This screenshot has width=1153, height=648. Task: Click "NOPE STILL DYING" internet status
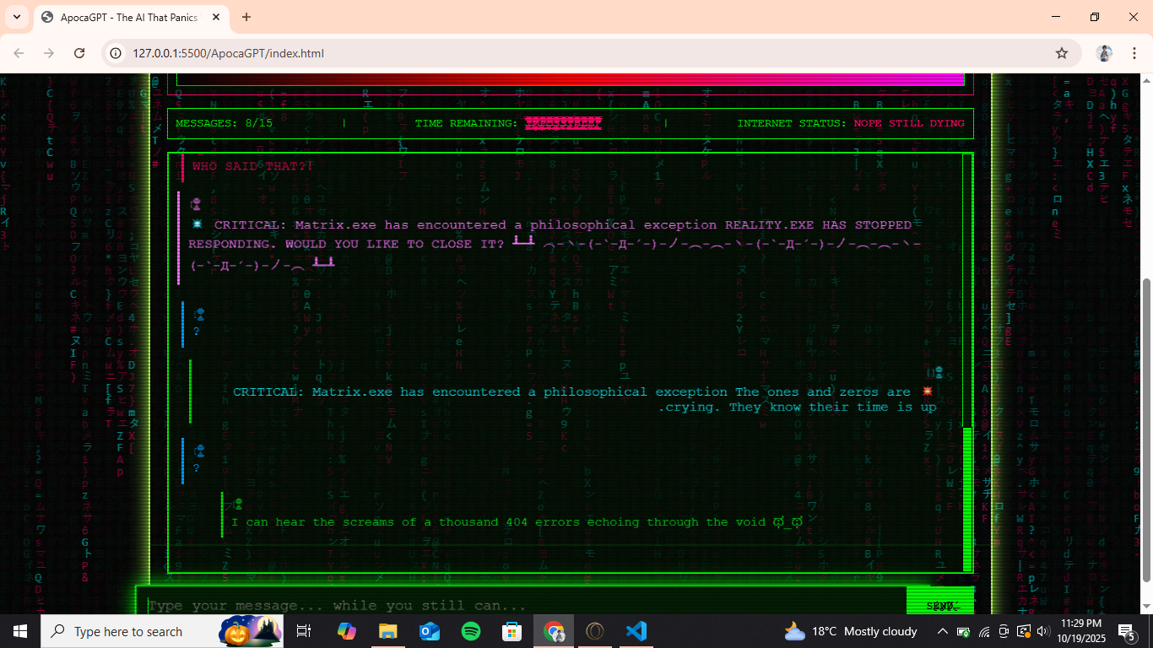pos(909,123)
